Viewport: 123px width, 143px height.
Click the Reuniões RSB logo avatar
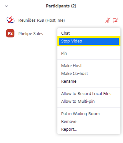tap(10, 20)
